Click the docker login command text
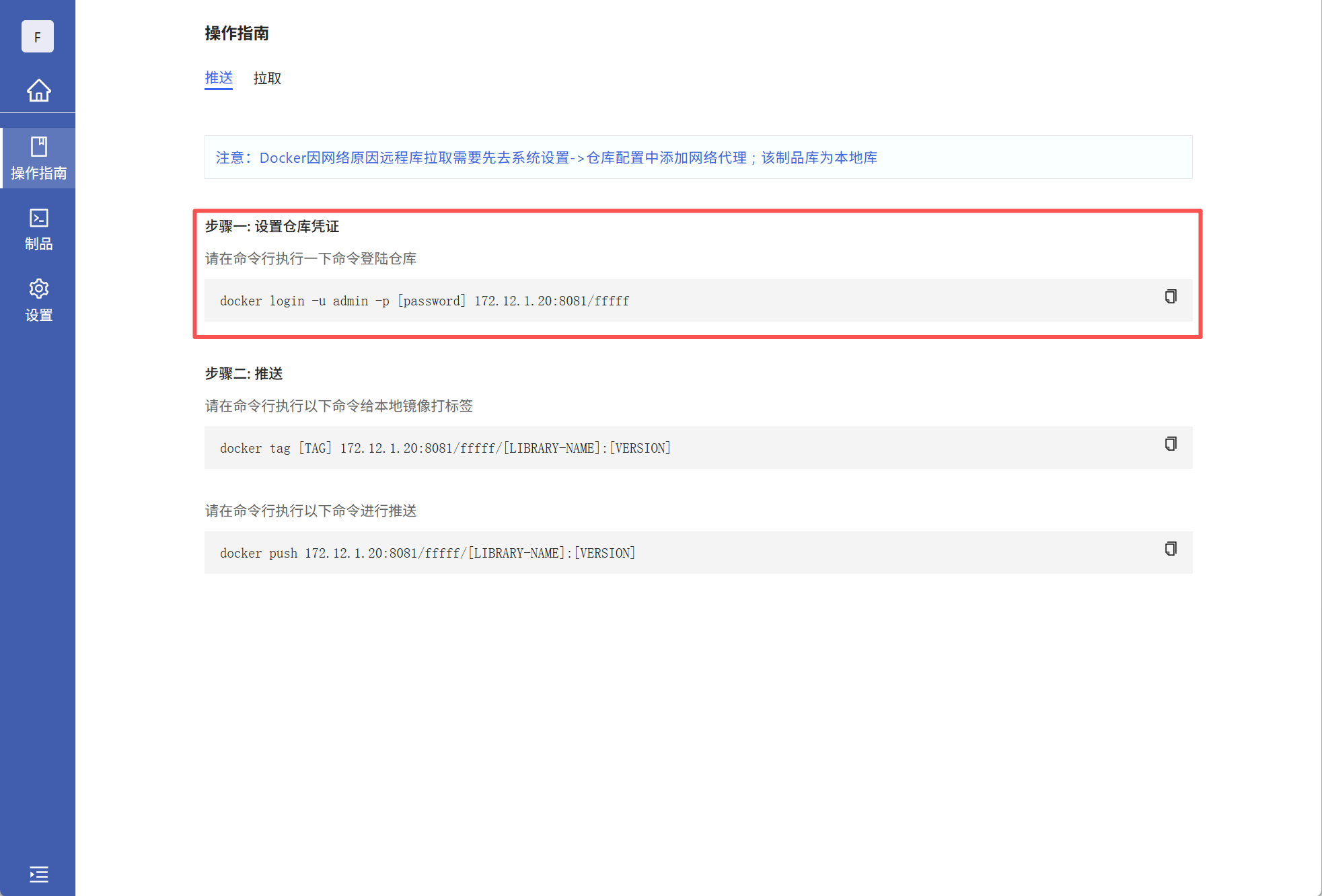Viewport: 1322px width, 896px height. pos(424,301)
